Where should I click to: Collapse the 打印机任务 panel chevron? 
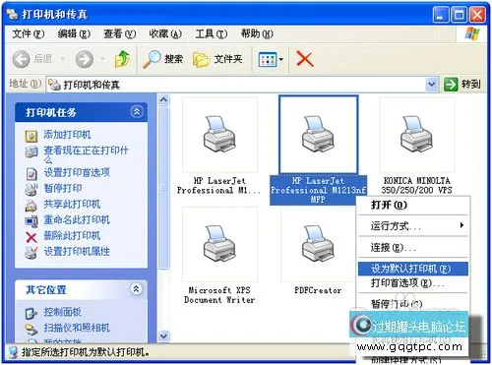[137, 112]
